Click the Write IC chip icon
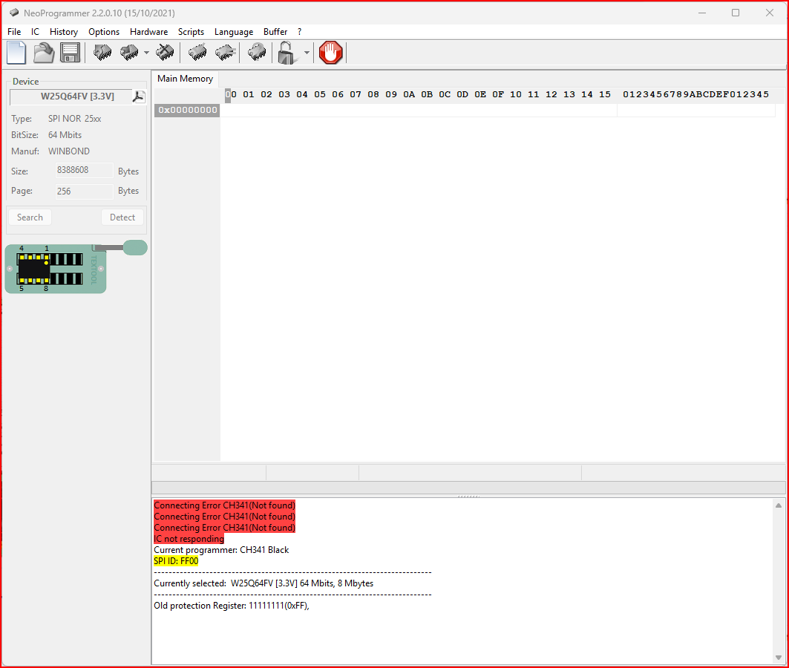Viewport: 789px width, 668px height. 129,53
